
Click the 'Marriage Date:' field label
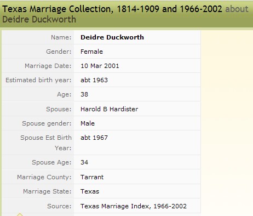(x=48, y=66)
